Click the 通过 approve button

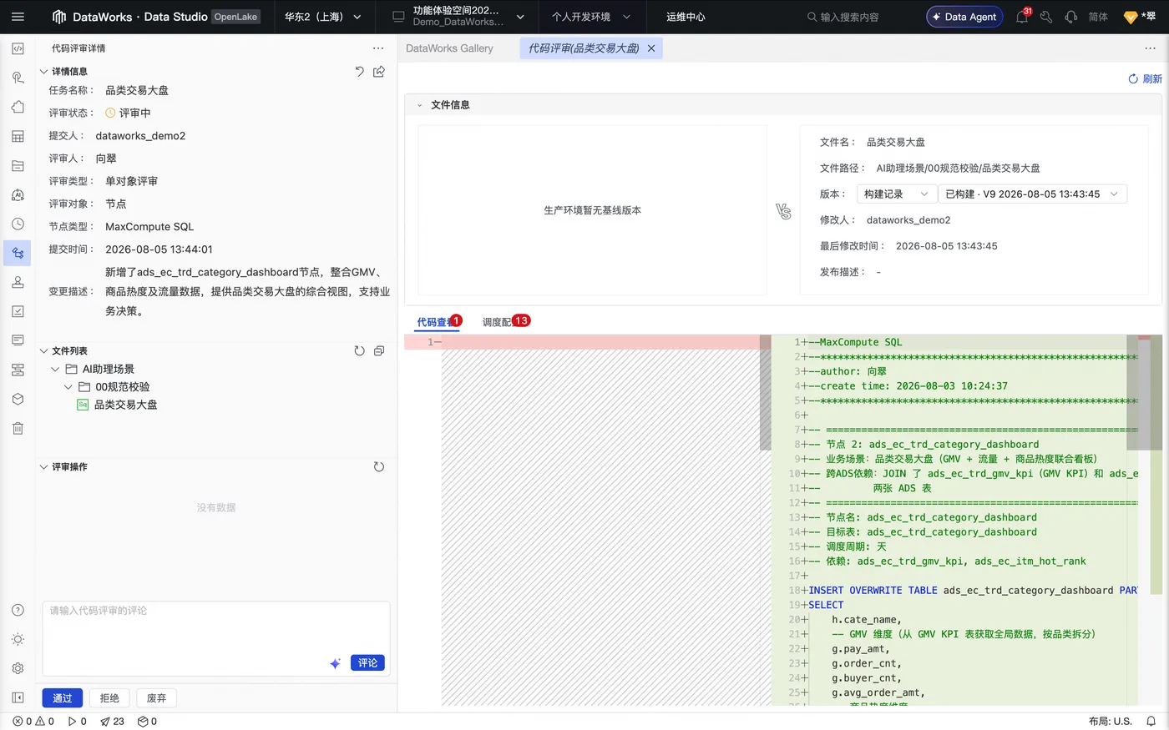(63, 698)
